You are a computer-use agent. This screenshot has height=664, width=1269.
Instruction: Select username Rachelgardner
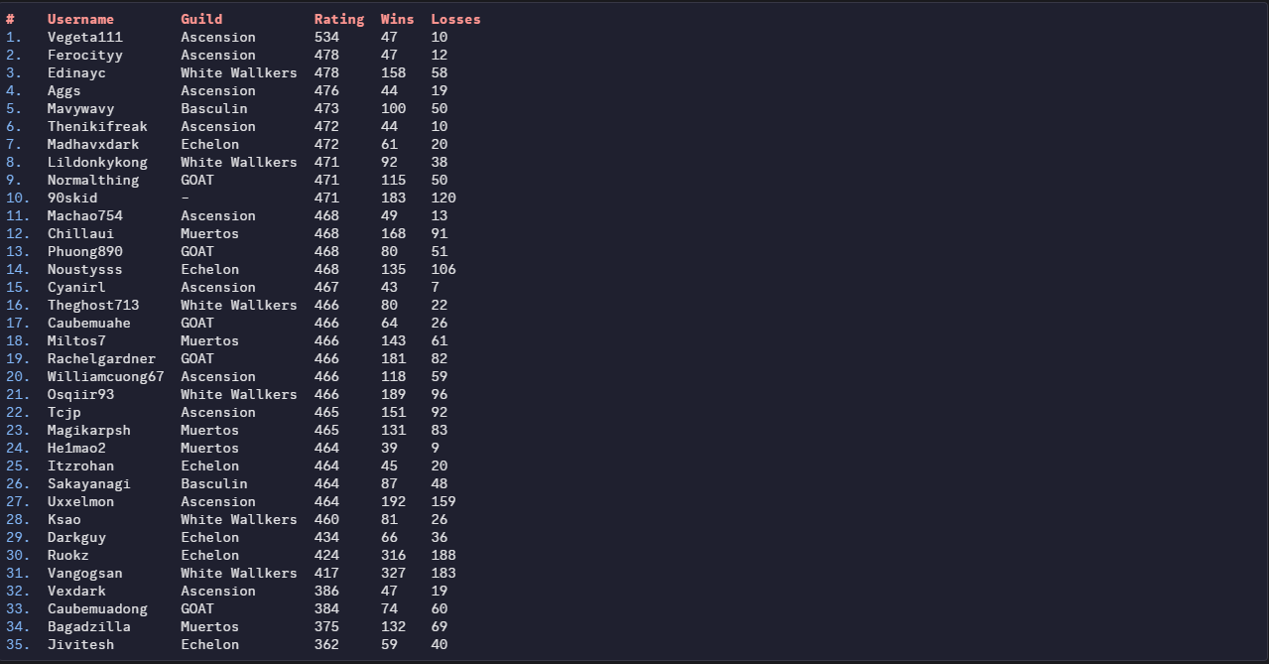[x=101, y=358]
